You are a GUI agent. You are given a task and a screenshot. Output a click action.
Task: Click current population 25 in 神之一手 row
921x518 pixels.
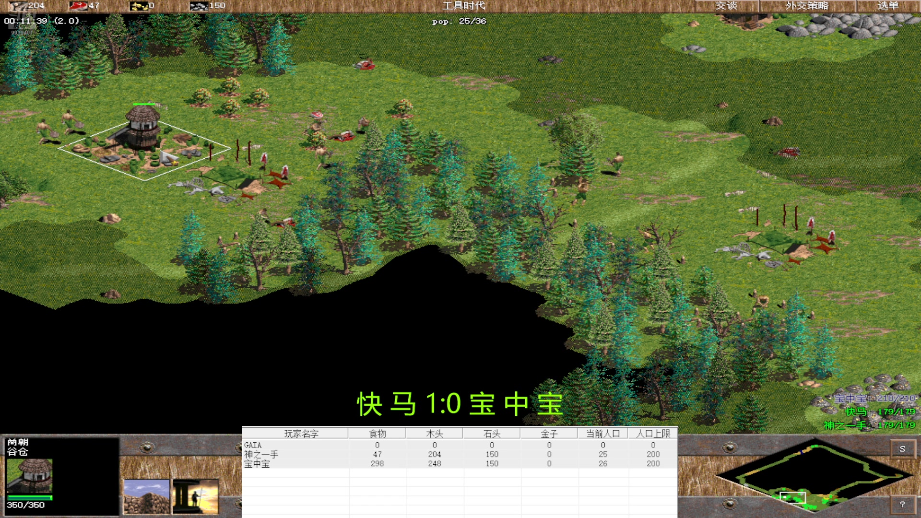(603, 454)
